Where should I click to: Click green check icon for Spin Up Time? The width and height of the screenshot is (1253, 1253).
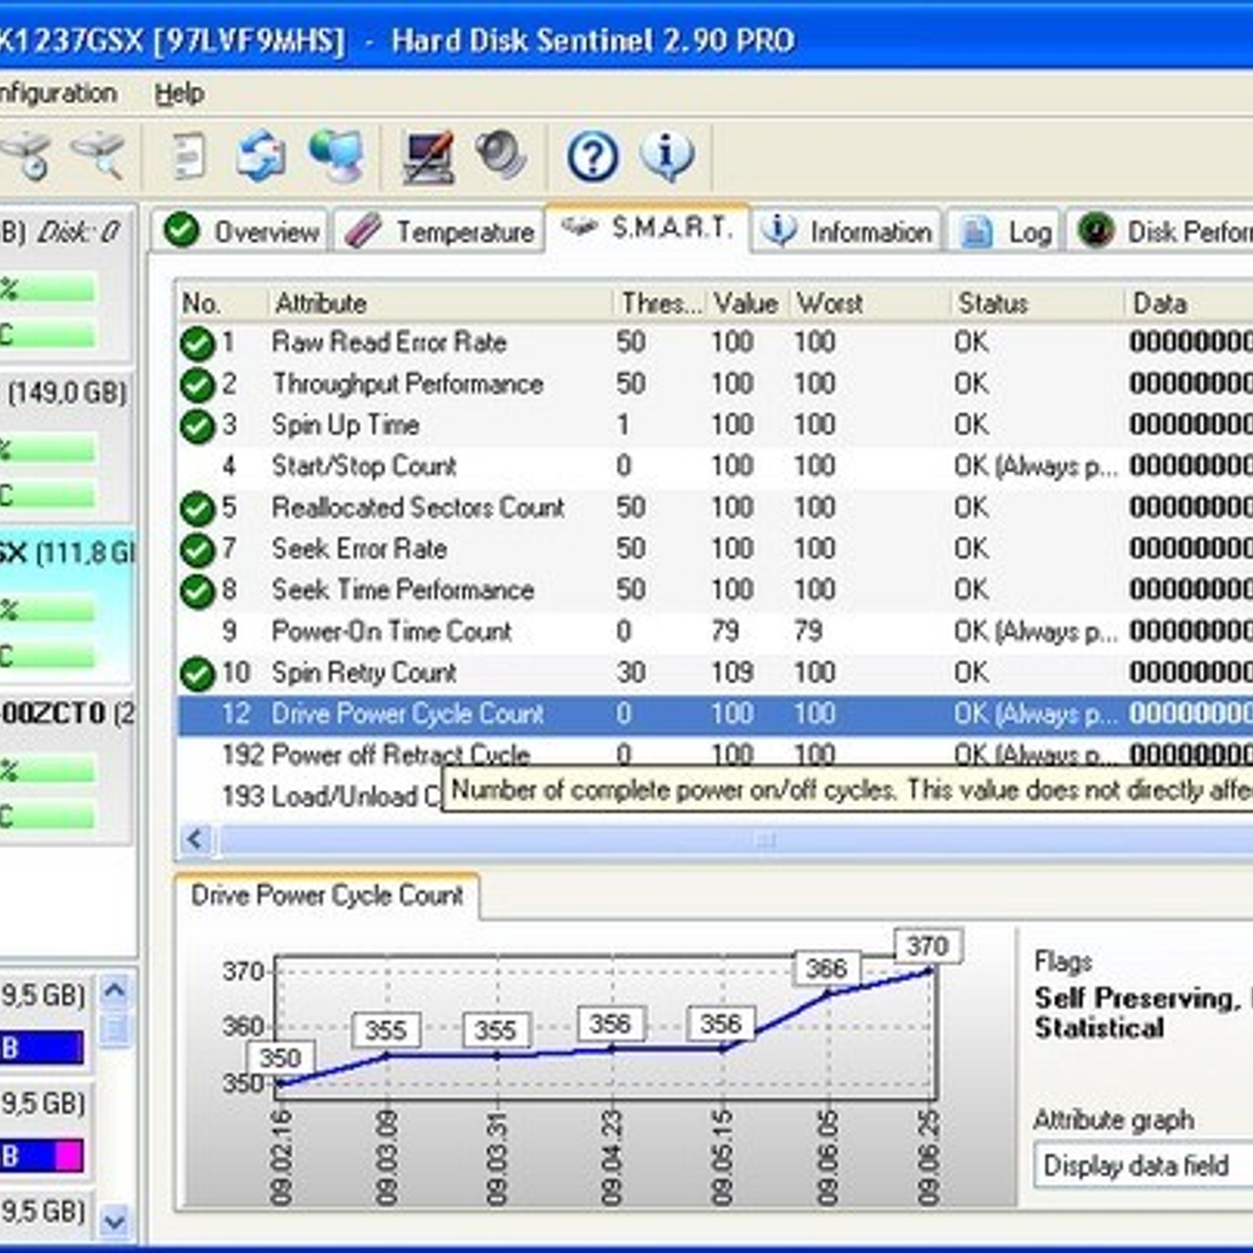pyautogui.click(x=197, y=427)
